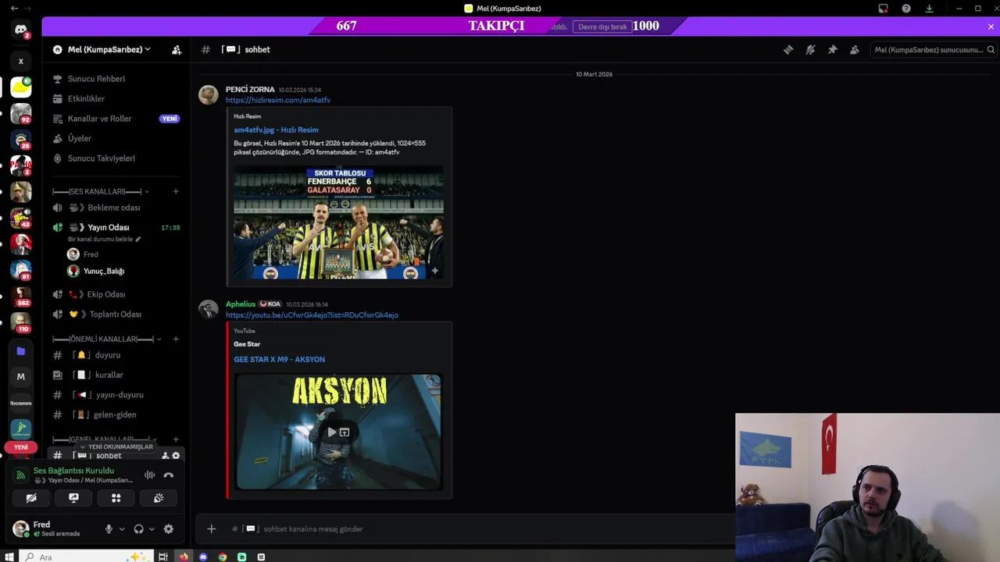Screen dimensions: 1000x562
Task: Open GEE STAR X M9 - AKSYON link
Action: [x=279, y=359]
